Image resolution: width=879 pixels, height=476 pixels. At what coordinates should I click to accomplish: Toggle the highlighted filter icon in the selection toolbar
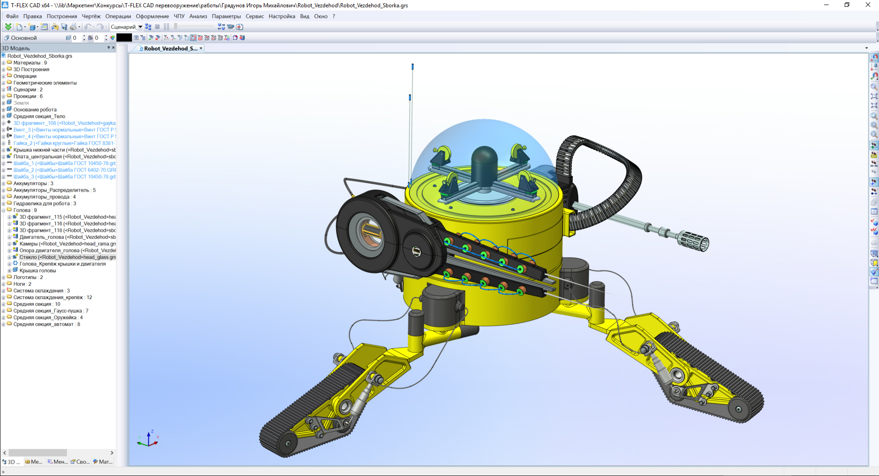[193, 38]
